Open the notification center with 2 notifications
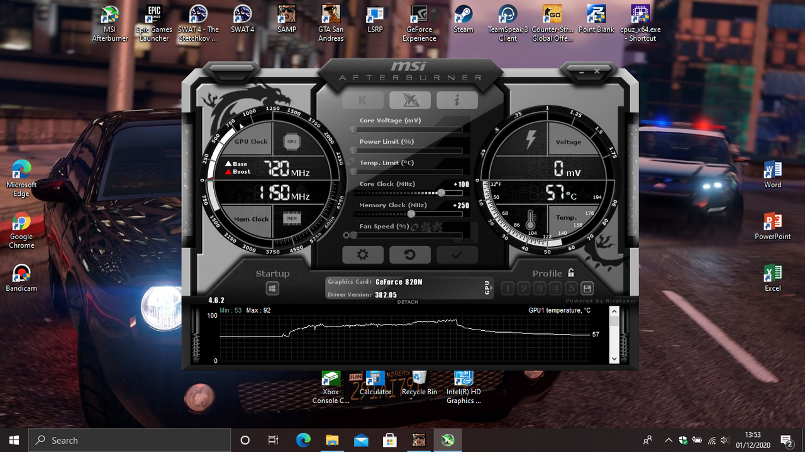Viewport: 805px width, 452px height. pyautogui.click(x=786, y=441)
